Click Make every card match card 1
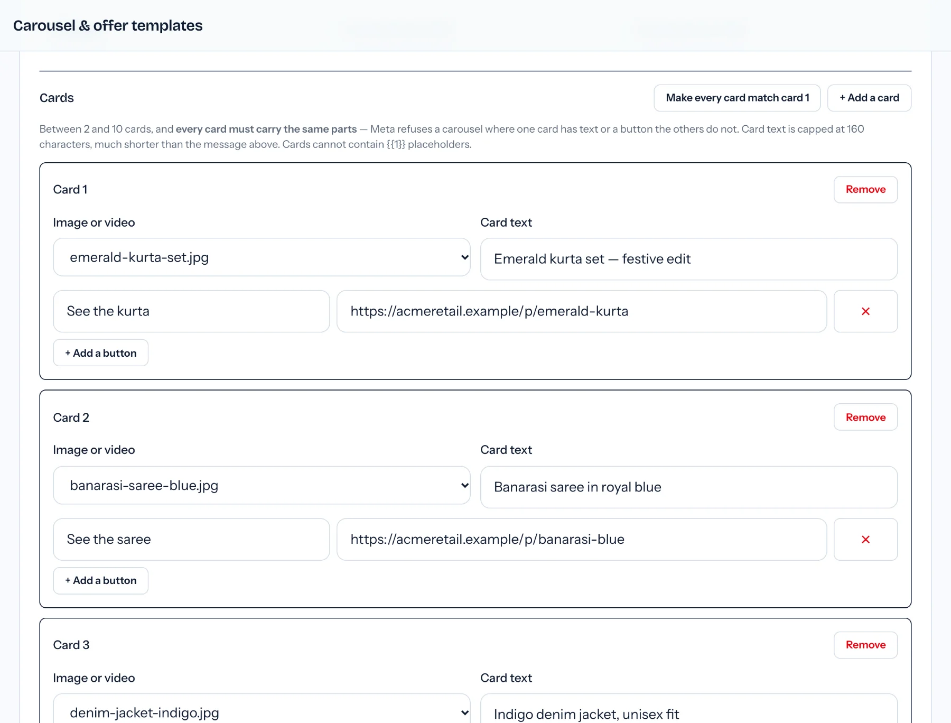This screenshot has height=723, width=951. point(737,98)
